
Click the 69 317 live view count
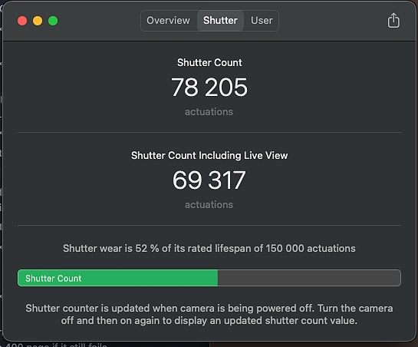tap(209, 180)
